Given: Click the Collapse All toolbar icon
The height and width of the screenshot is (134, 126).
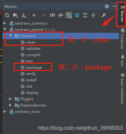Looking at the screenshot, I should pos(93,15).
